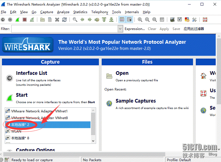The height and width of the screenshot is (162, 221).
Task: Open the Edit menu
Action: (x=13, y=12)
